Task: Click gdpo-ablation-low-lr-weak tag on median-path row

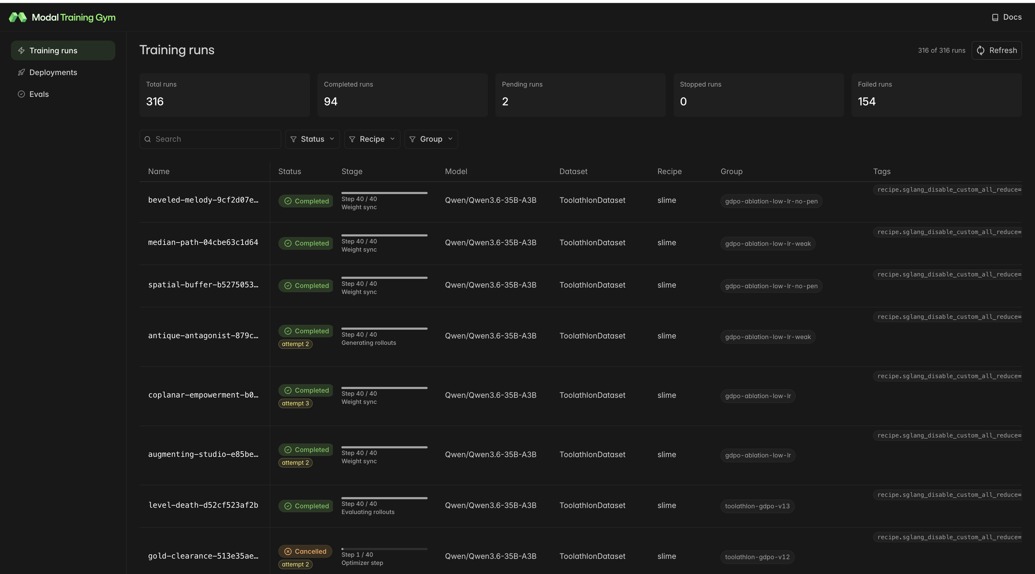Action: [x=768, y=244]
